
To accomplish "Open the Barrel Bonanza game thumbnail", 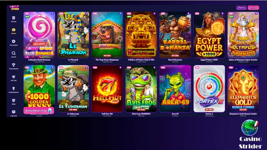I will click(x=175, y=35).
